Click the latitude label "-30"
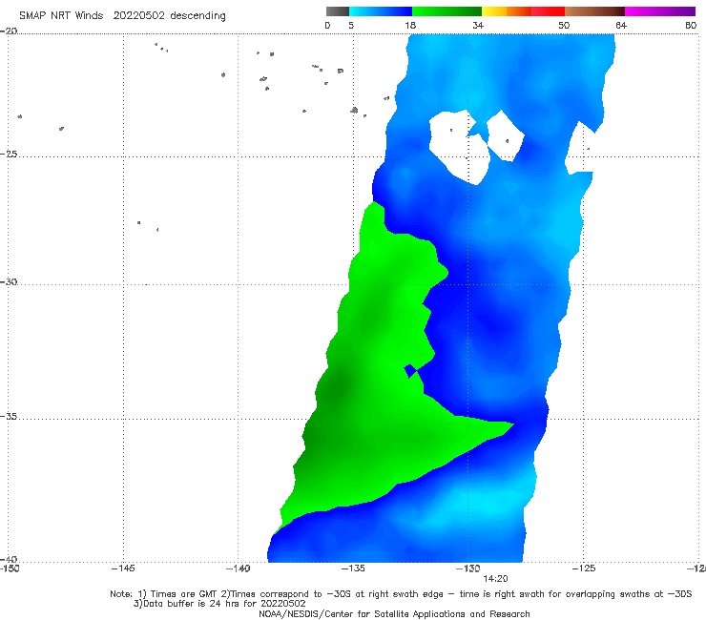The width and height of the screenshot is (706, 620). pyautogui.click(x=9, y=281)
